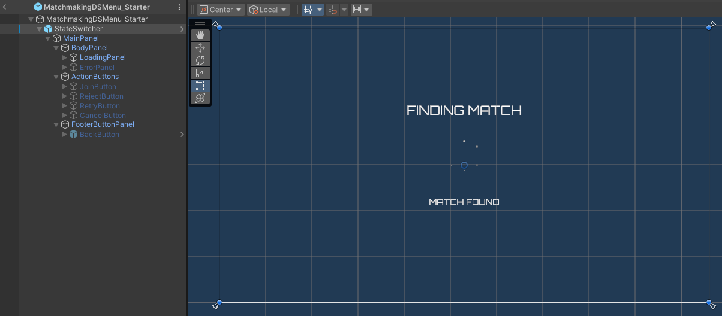Image resolution: width=722 pixels, height=316 pixels.
Task: Collapse the FooterButtonPanel node
Action: click(56, 124)
